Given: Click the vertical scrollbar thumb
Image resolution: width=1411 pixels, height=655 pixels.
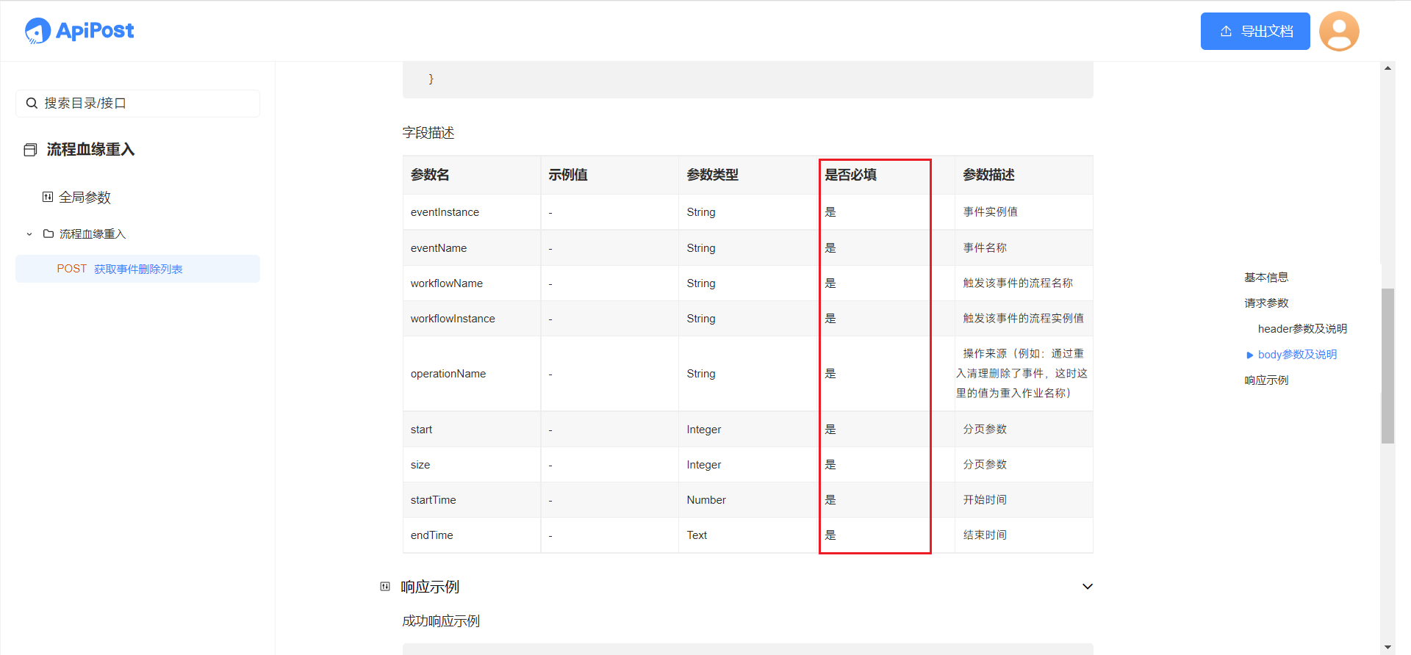Looking at the screenshot, I should [x=1387, y=366].
